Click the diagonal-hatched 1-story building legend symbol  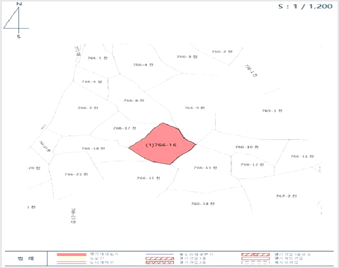[x=160, y=259]
